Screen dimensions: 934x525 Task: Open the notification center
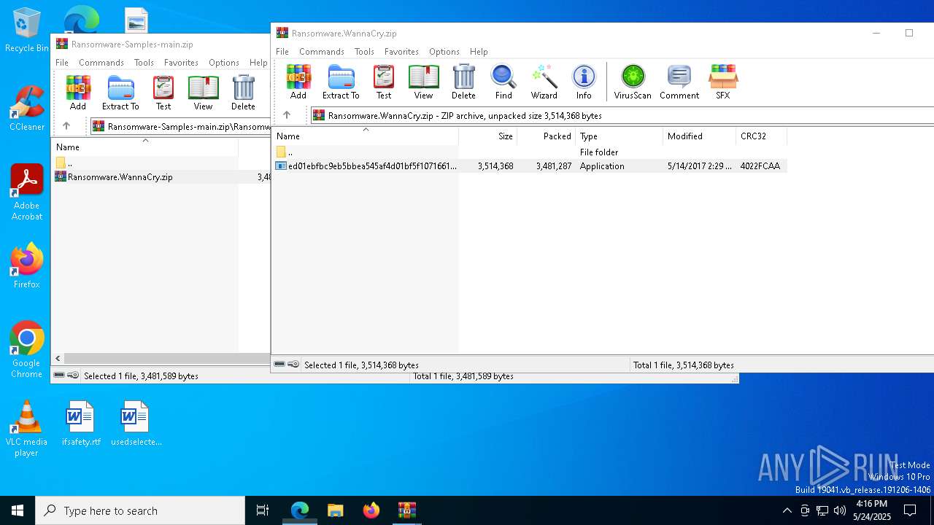[910, 510]
